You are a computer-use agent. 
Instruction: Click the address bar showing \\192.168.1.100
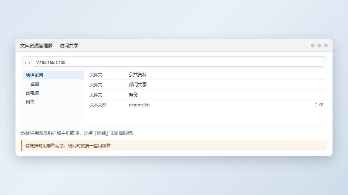pos(178,62)
